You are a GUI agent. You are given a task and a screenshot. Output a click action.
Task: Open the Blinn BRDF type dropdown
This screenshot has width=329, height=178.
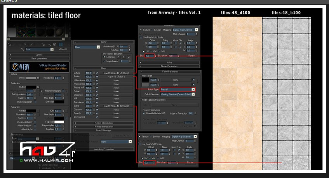[x=98, y=47]
